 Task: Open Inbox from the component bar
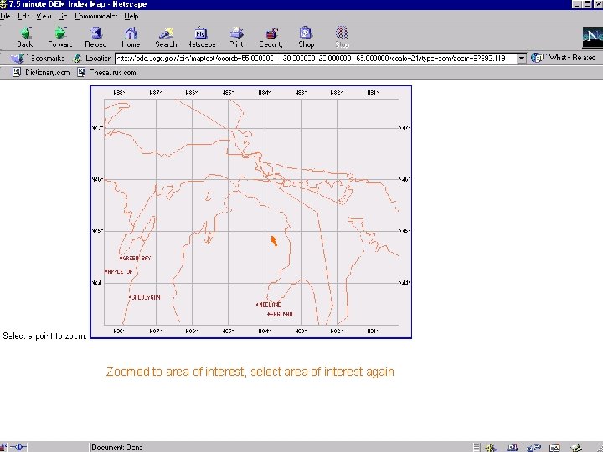coord(513,448)
